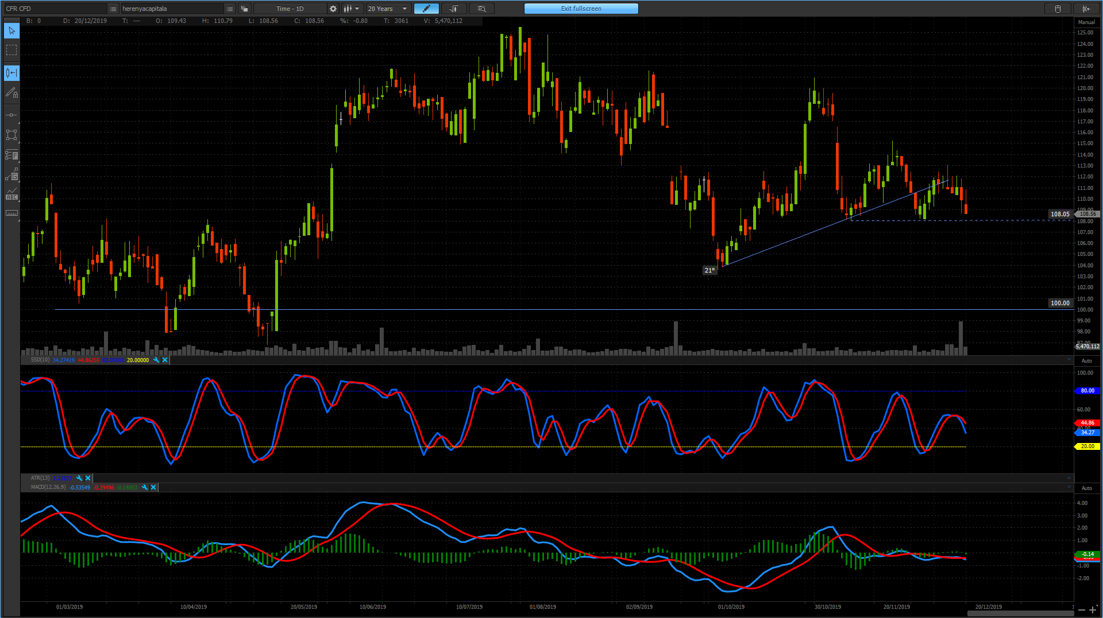1103x618 pixels.
Task: Toggle the snap-to-candle tool
Action: pyautogui.click(x=11, y=73)
